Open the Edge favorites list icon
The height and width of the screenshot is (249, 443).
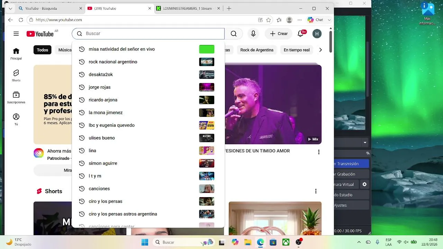pos(279,20)
